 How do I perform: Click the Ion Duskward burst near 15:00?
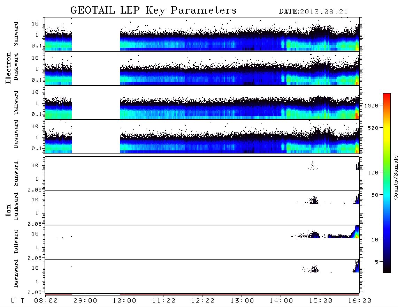pyautogui.click(x=314, y=201)
